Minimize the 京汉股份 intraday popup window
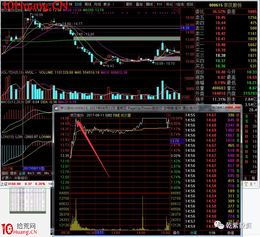This screenshot has height=237, width=260. pyautogui.click(x=216, y=107)
